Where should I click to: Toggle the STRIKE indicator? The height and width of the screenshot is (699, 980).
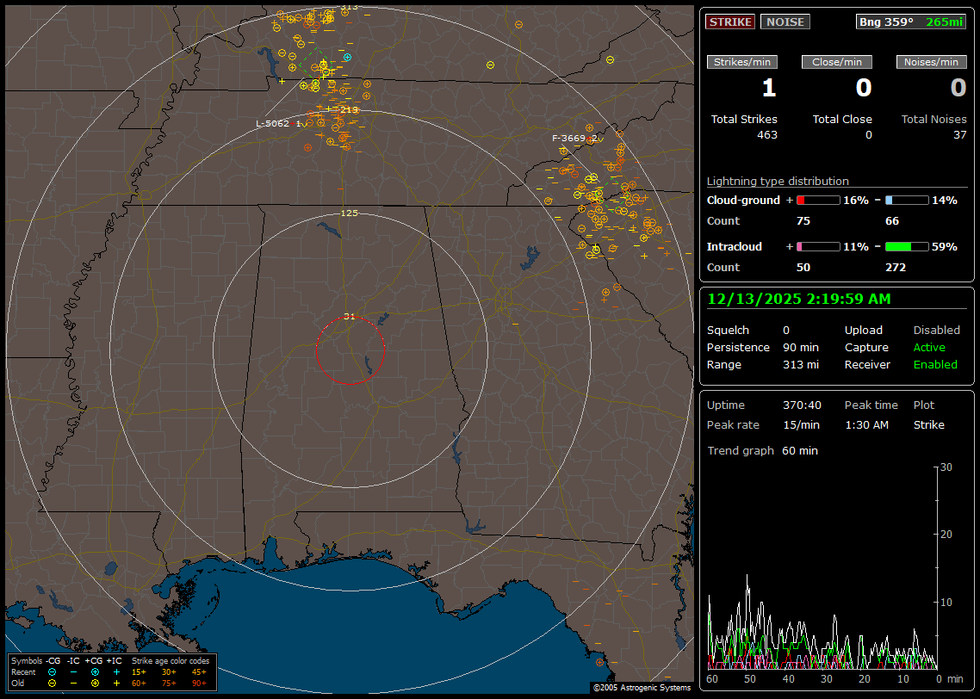click(729, 22)
